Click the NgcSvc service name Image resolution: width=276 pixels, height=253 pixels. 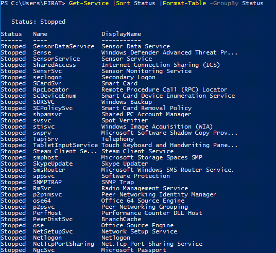click(44, 250)
